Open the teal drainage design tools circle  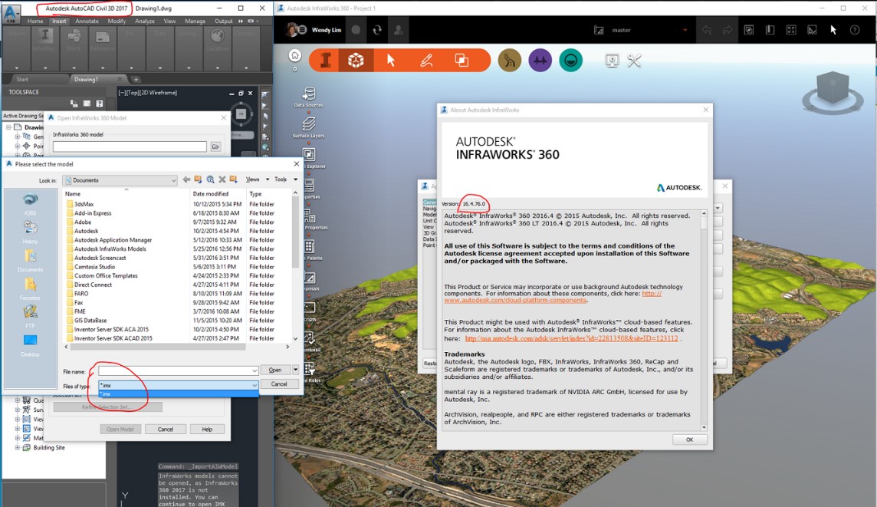[x=570, y=61]
